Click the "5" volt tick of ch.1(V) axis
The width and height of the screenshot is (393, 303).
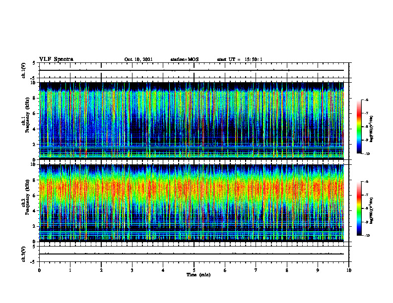pyautogui.click(x=34, y=63)
